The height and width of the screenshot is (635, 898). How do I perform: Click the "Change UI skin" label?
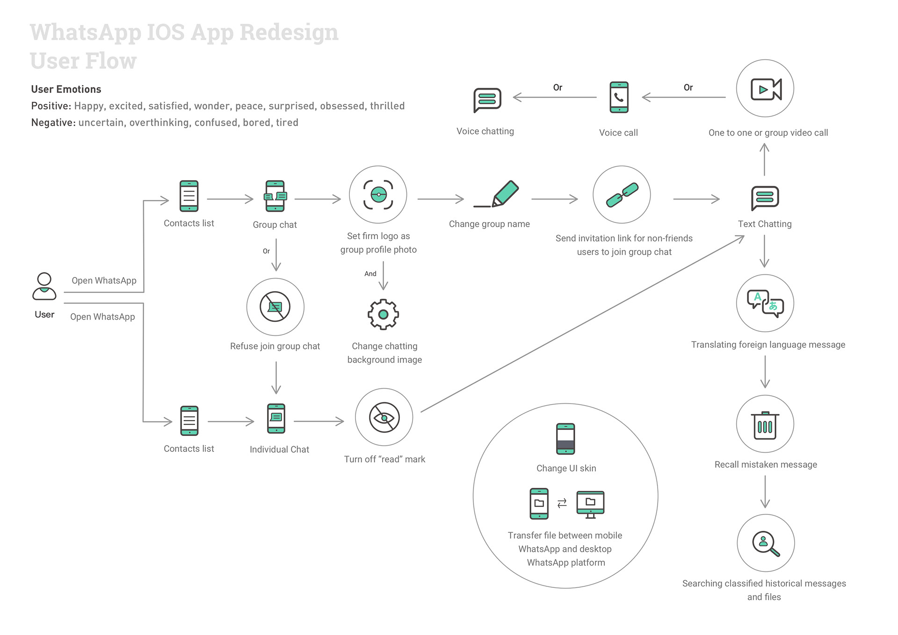pyautogui.click(x=566, y=468)
